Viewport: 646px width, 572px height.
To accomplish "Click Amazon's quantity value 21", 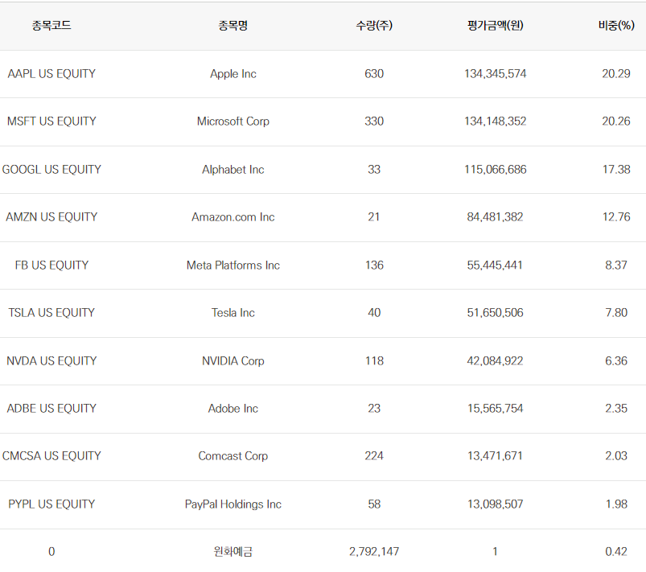I will [374, 216].
